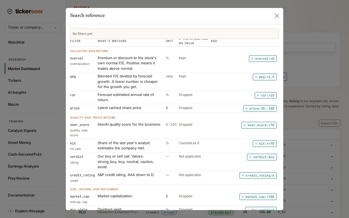Click the market_cap filter name
Viewport: 349px width, 218px height.
coord(80,196)
